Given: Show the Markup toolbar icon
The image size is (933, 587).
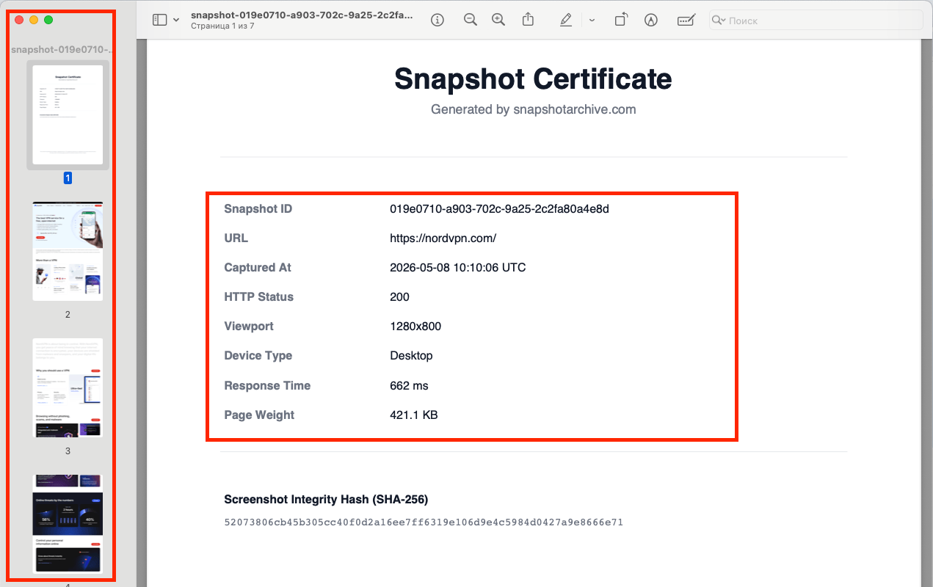Looking at the screenshot, I should coord(650,20).
